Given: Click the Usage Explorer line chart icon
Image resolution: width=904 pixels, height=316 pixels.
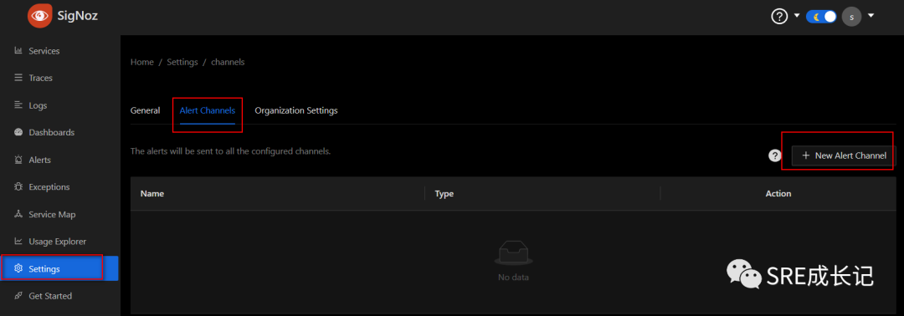Looking at the screenshot, I should click(x=18, y=241).
